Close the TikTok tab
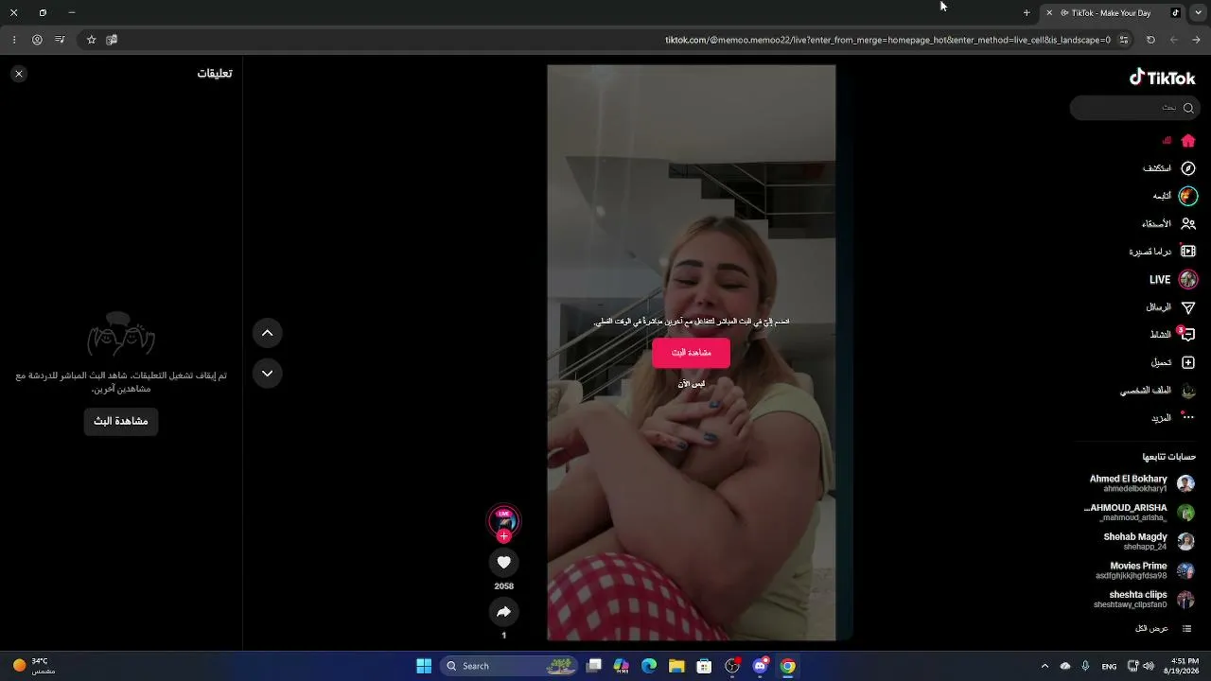The height and width of the screenshot is (681, 1211). point(1049,12)
